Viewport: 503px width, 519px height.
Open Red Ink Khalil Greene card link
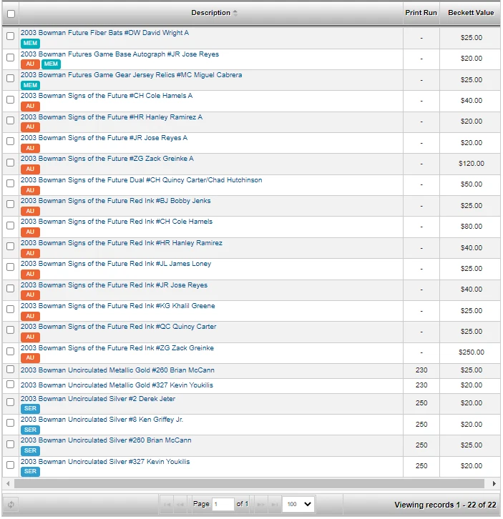(117, 306)
